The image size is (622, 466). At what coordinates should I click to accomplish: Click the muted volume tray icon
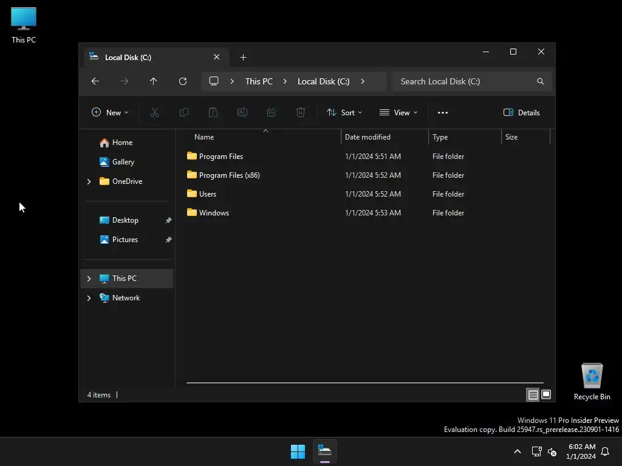552,451
